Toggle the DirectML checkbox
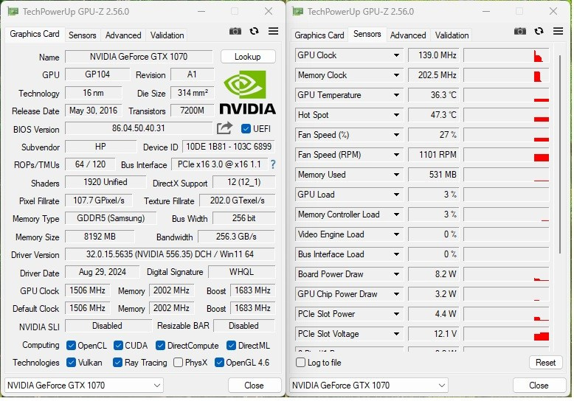The image size is (574, 401). pyautogui.click(x=231, y=346)
